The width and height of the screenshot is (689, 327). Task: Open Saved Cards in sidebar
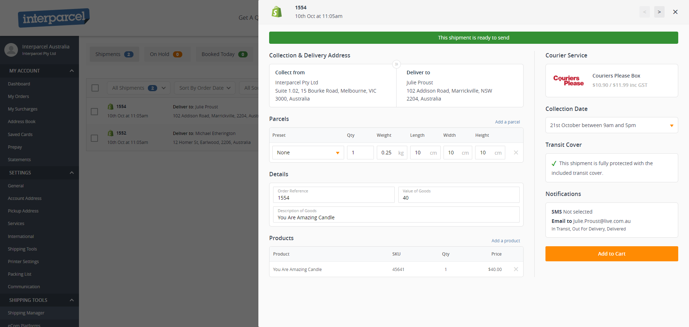[x=20, y=135]
